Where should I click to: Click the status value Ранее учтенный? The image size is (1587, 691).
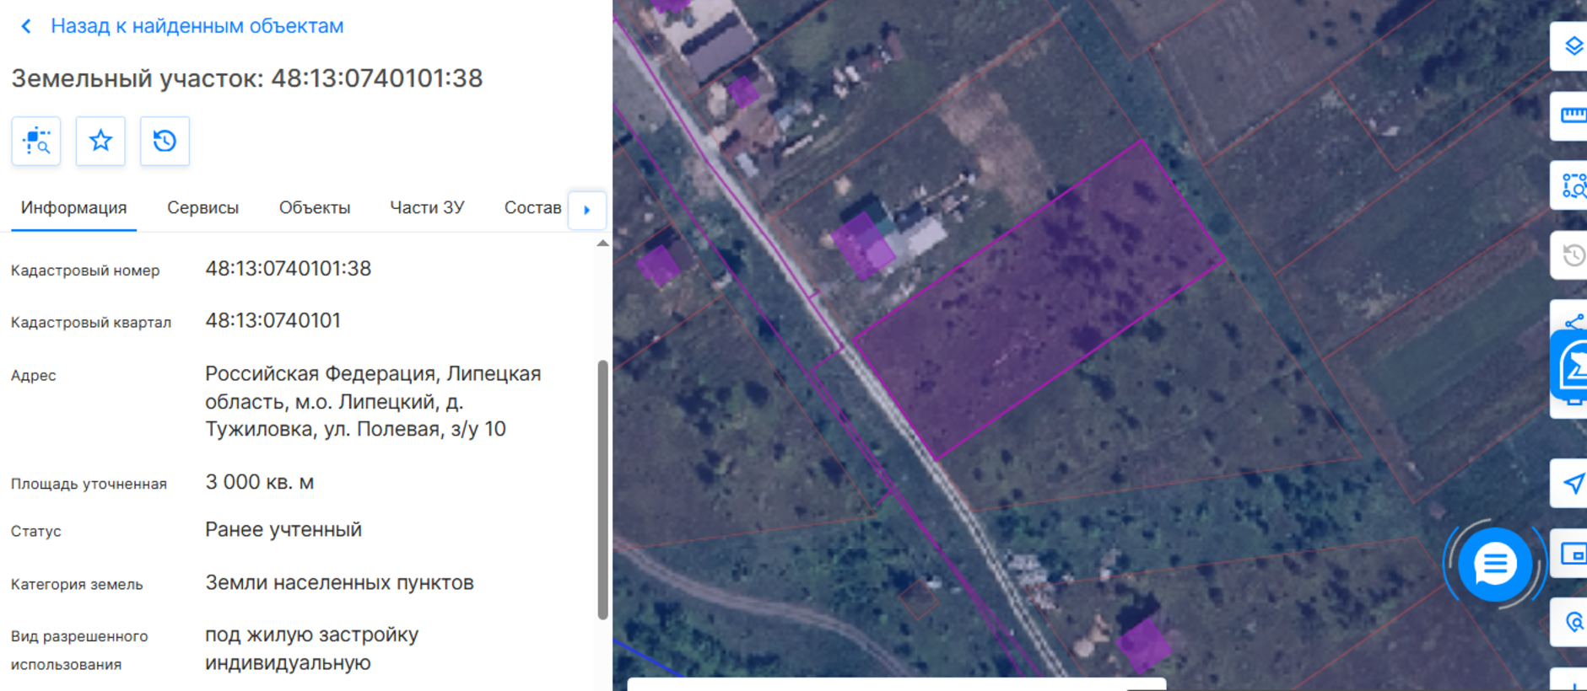coord(283,529)
